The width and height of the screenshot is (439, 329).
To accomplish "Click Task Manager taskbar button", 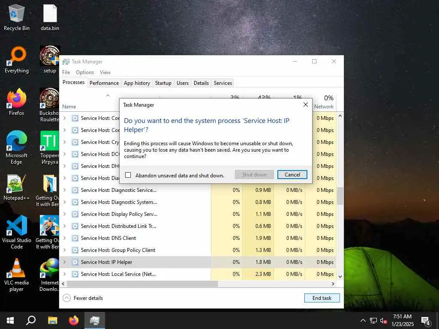I will pyautogui.click(x=95, y=320).
